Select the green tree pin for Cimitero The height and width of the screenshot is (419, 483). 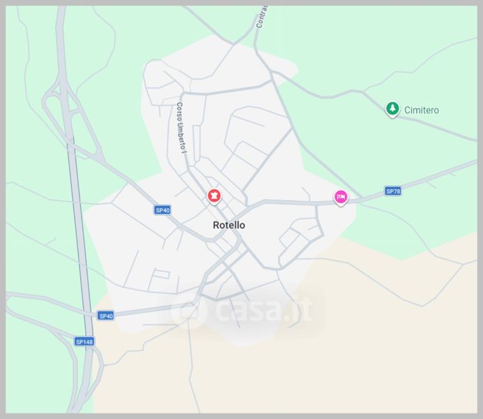coord(392,109)
